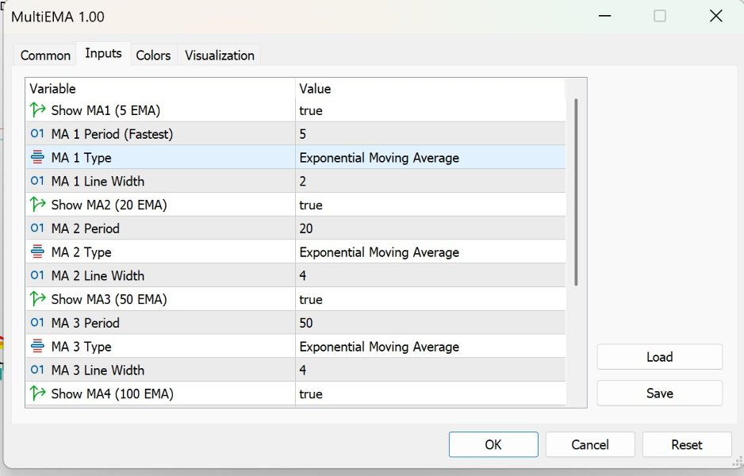
Task: Close the MultiEMA 1.00 dialog
Action: point(716,16)
